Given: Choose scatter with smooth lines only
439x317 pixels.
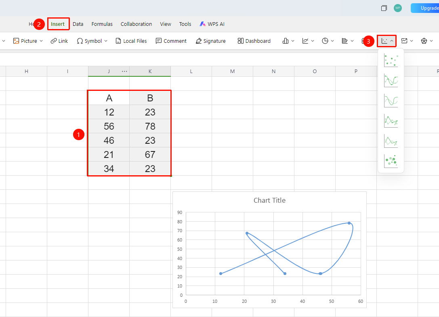Looking at the screenshot, I should point(391,101).
